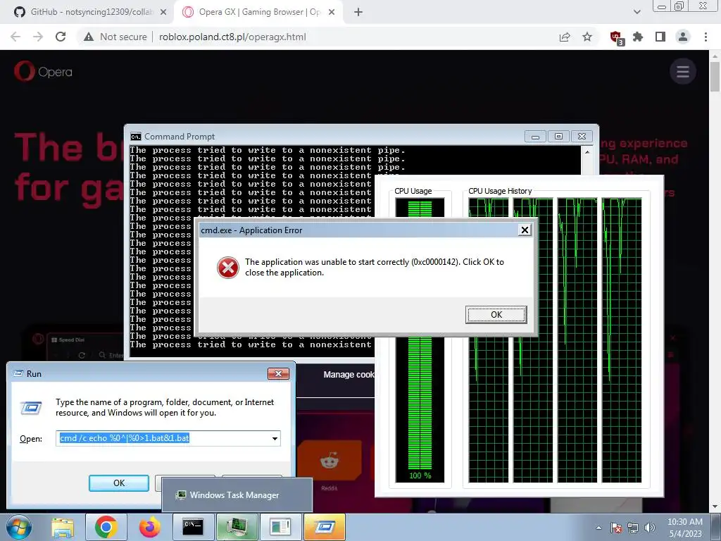Open the Windows Start button

(x=19, y=527)
